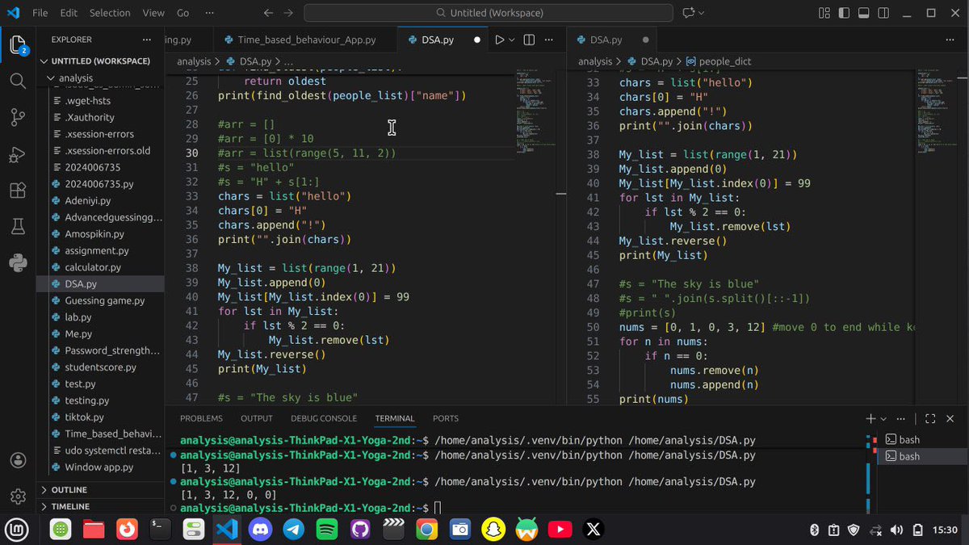Close unsaved DSA.py tab in left group
969x545 pixels.
pyautogui.click(x=477, y=40)
